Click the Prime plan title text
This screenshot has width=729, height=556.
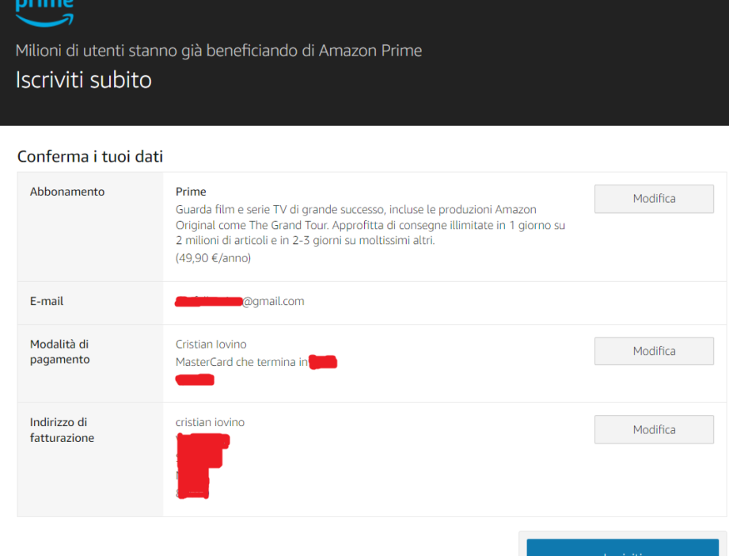coord(191,192)
